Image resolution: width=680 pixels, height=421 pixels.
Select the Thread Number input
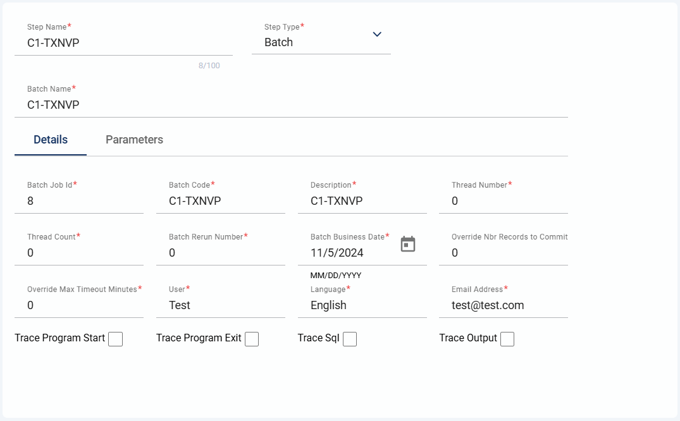tap(504, 201)
